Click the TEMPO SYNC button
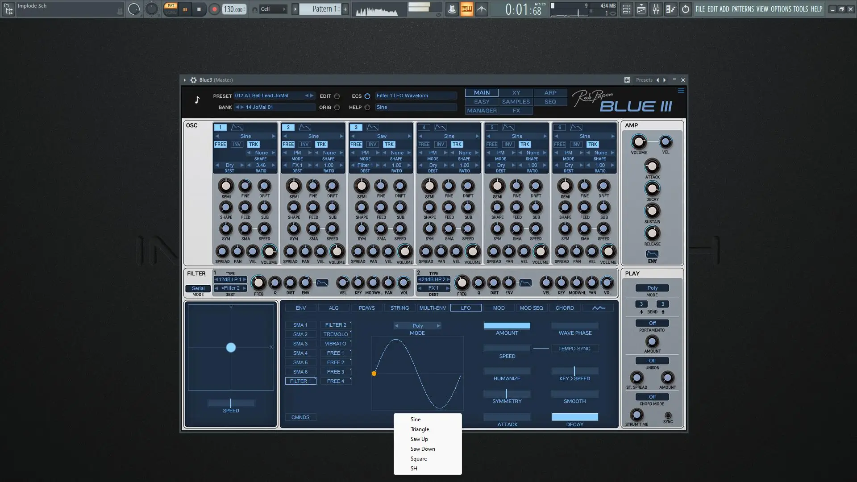Screen dimensions: 857x482 574,349
